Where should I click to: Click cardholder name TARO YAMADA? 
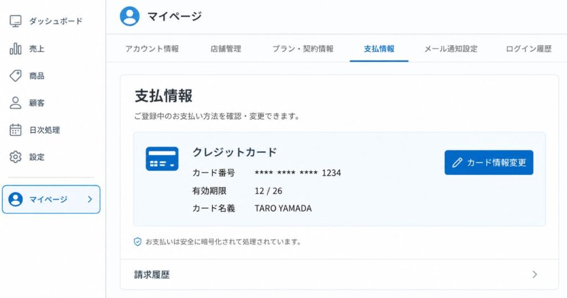[x=283, y=208]
